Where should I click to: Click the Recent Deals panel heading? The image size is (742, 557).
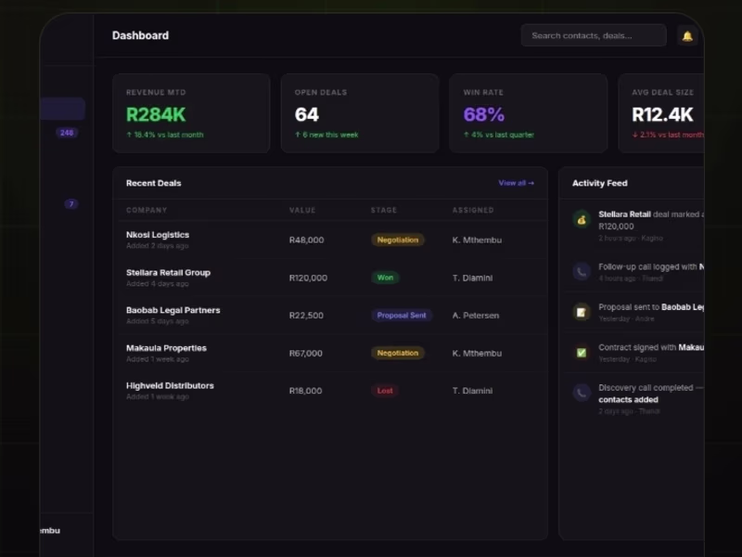pyautogui.click(x=153, y=183)
